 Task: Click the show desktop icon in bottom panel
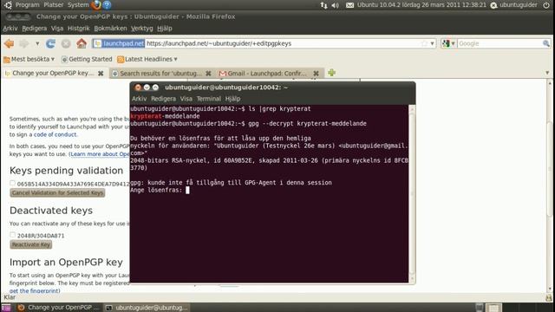(x=6, y=308)
